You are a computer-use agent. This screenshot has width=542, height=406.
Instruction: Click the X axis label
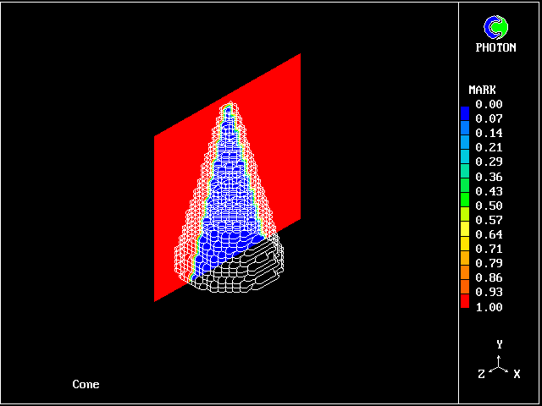[x=517, y=373]
